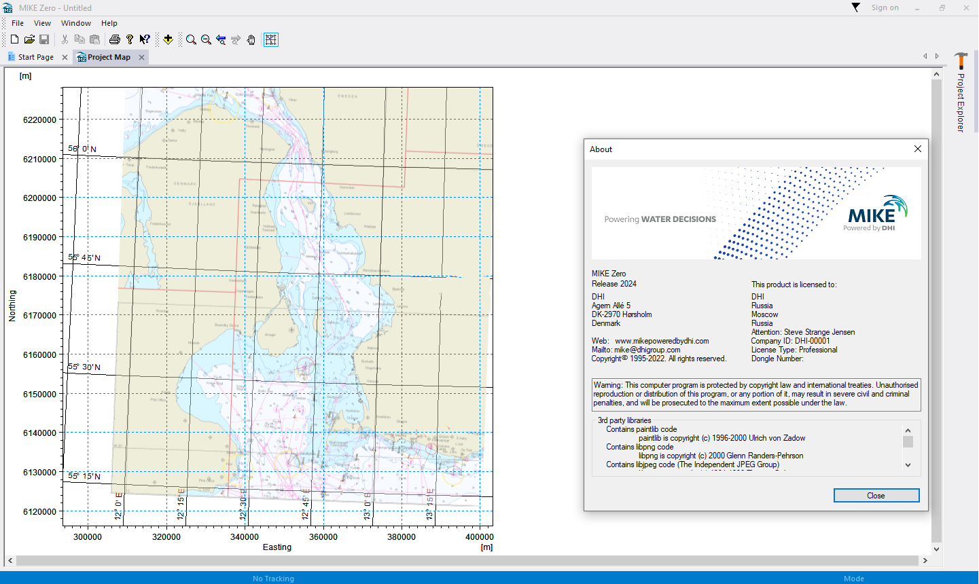The height and width of the screenshot is (584, 979).
Task: Click the grey next zoom arrow icon
Action: pyautogui.click(x=236, y=40)
